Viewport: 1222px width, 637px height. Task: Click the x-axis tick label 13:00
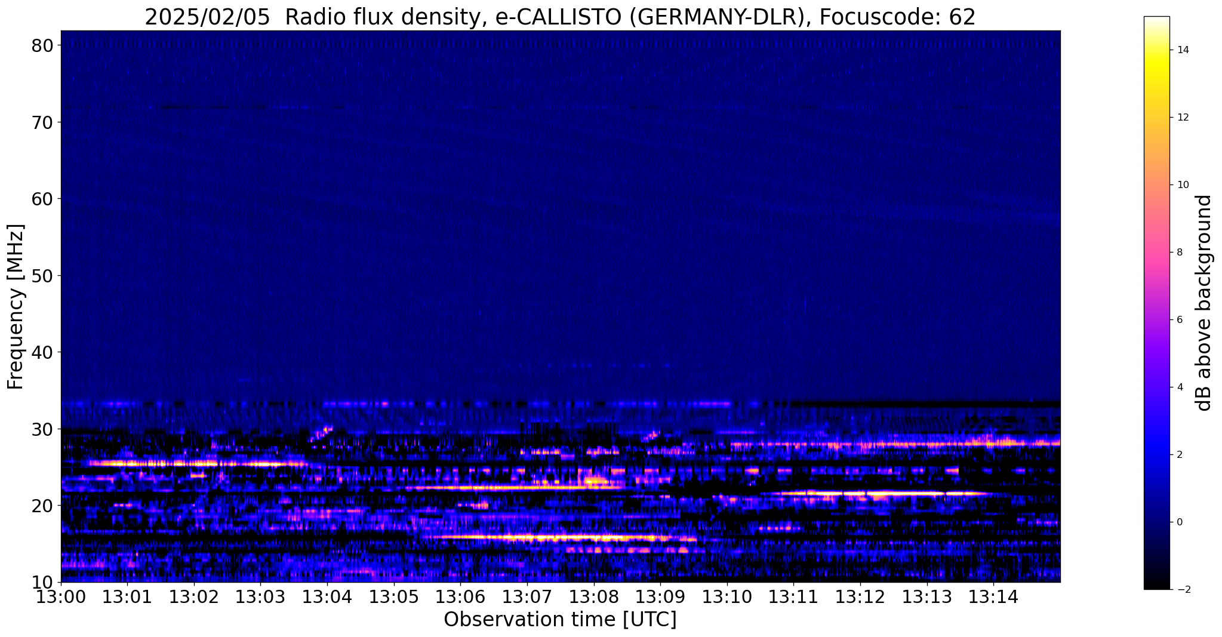(x=61, y=596)
